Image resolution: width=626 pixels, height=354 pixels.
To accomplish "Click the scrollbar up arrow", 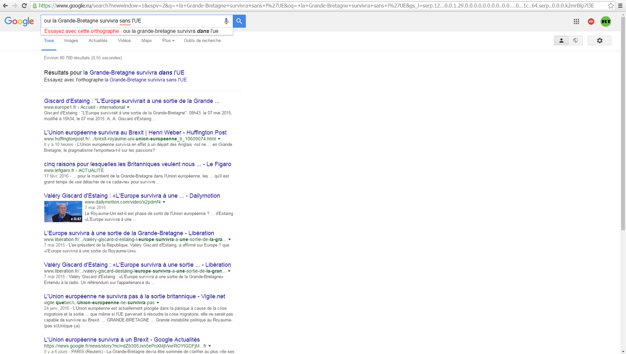I will [x=623, y=14].
